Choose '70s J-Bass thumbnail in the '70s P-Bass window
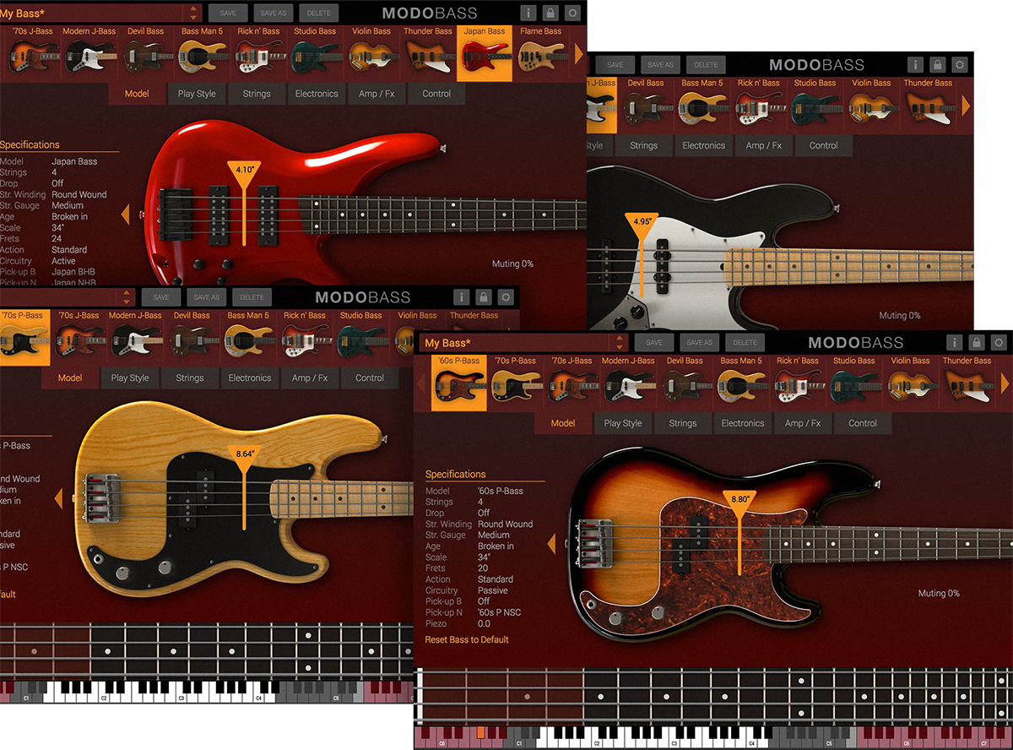This screenshot has height=750, width=1013. point(79,337)
